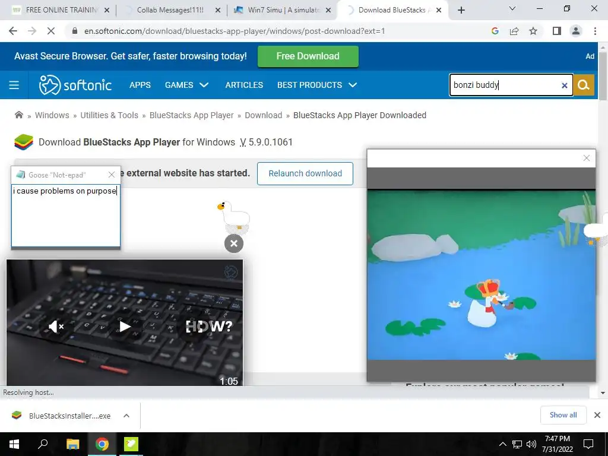The width and height of the screenshot is (608, 456).
Task: Open ARTICLES in Softonic navigation
Action: click(x=244, y=85)
